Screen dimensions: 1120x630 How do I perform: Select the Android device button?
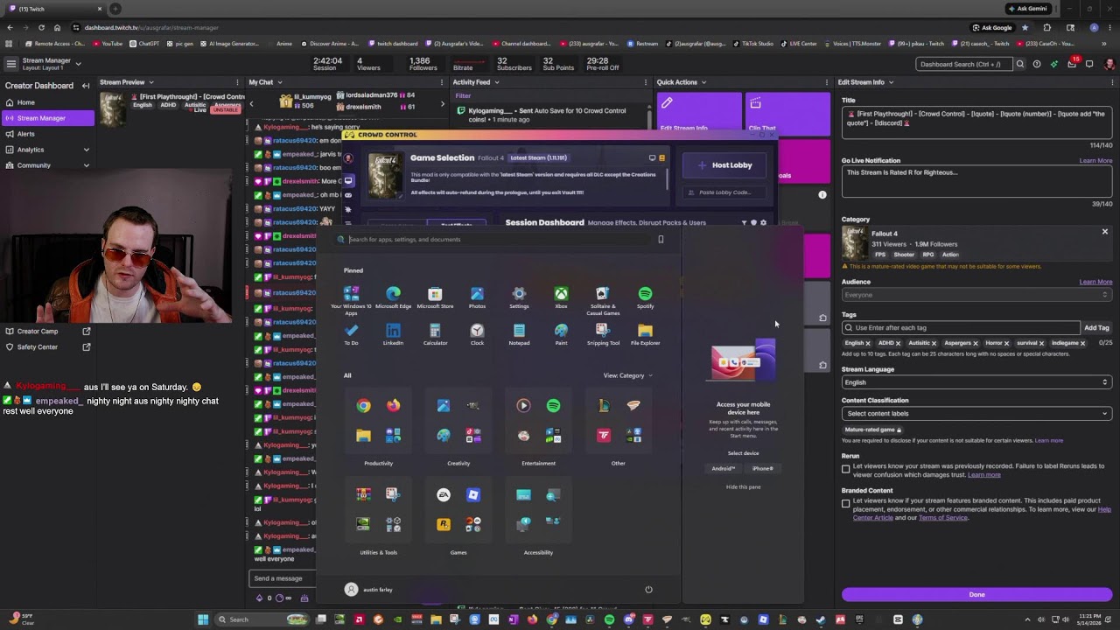tap(723, 468)
